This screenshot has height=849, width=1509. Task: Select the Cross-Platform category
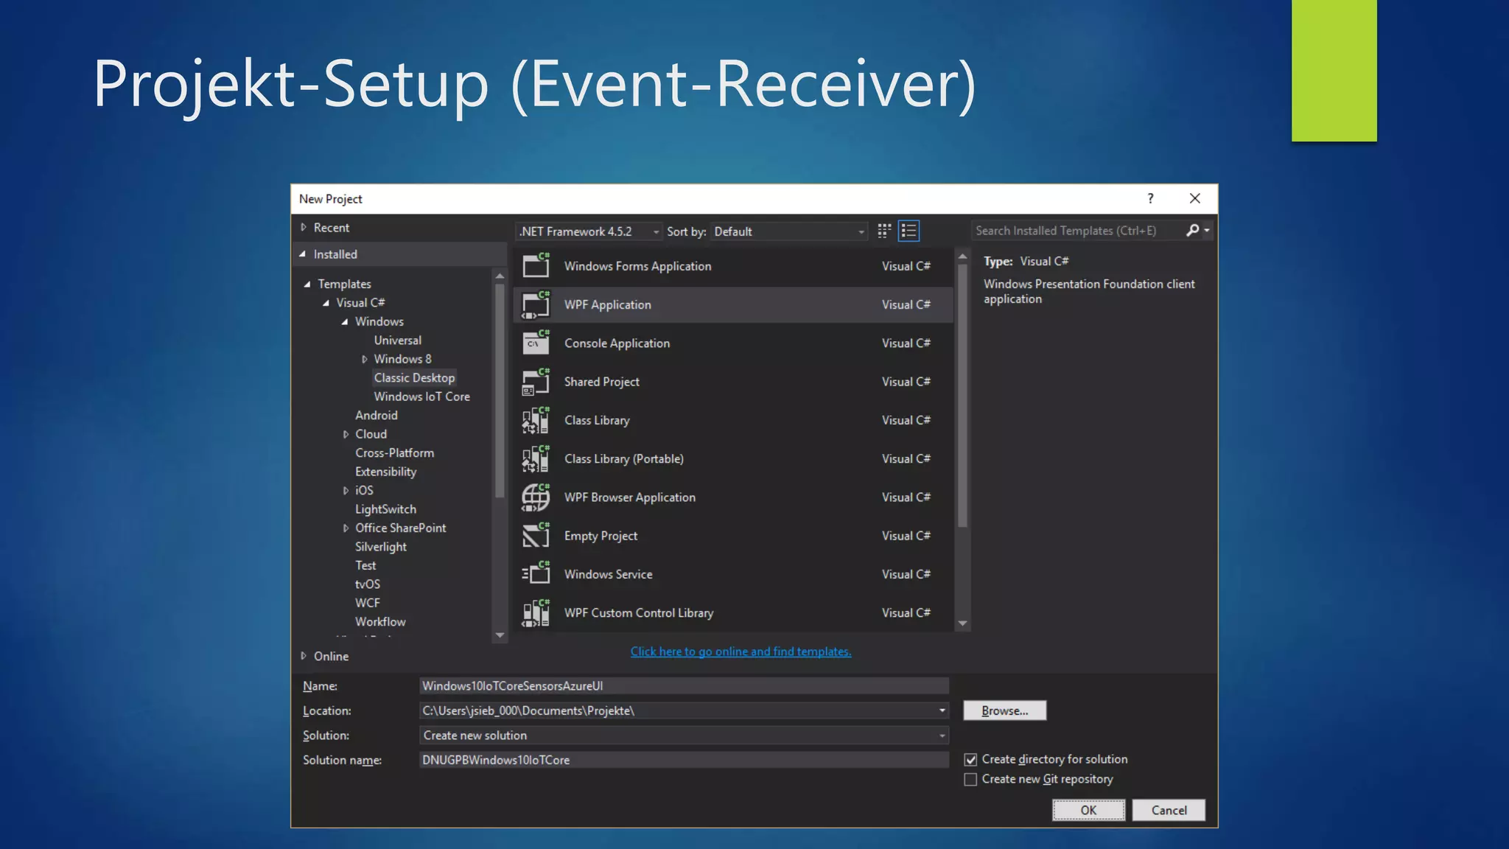coord(394,453)
